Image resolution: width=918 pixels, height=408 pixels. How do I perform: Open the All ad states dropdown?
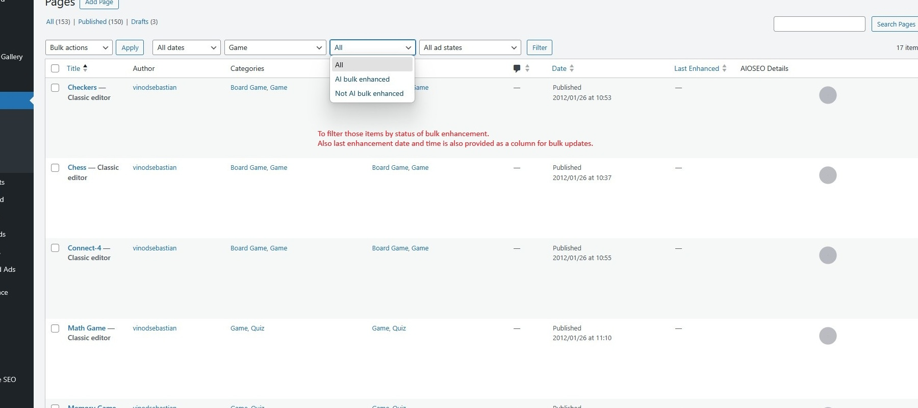[x=470, y=47]
